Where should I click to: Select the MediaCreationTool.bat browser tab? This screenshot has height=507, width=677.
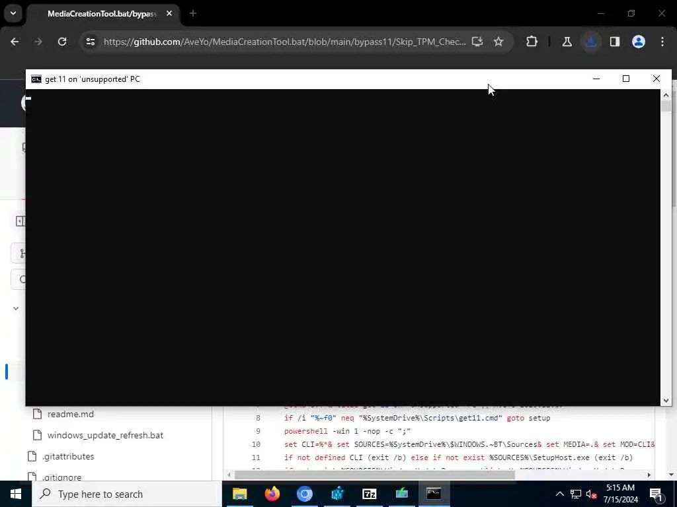(x=102, y=14)
